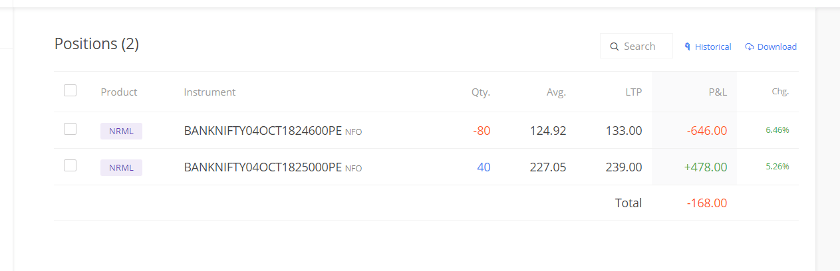Open the Historical positions link
Image resolution: width=840 pixels, height=271 pixels.
[x=708, y=46]
